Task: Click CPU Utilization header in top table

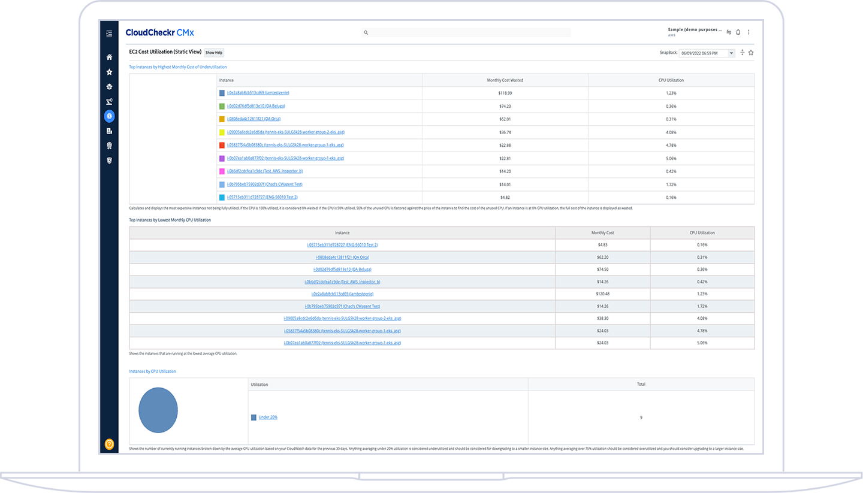Action: click(671, 80)
